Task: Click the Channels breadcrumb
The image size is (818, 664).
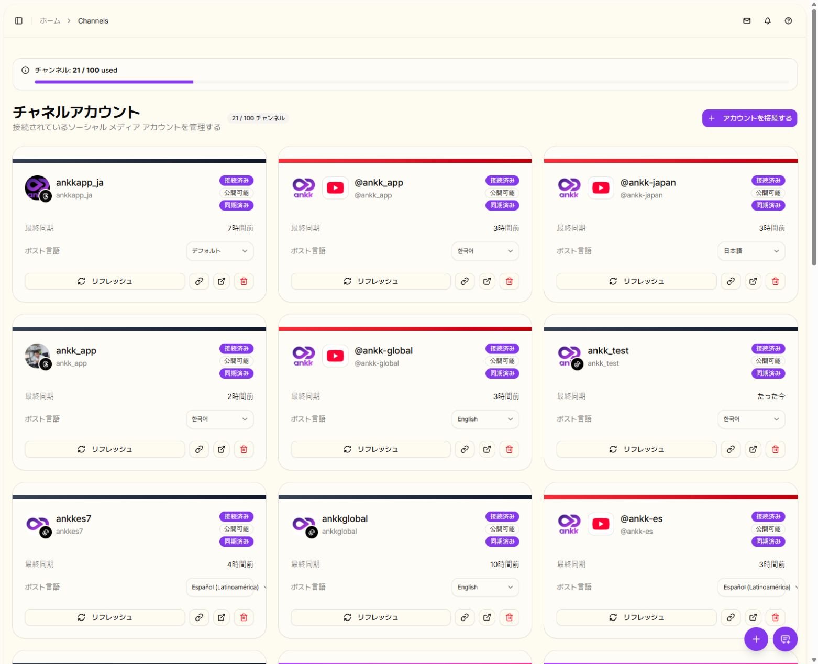Action: coord(93,21)
